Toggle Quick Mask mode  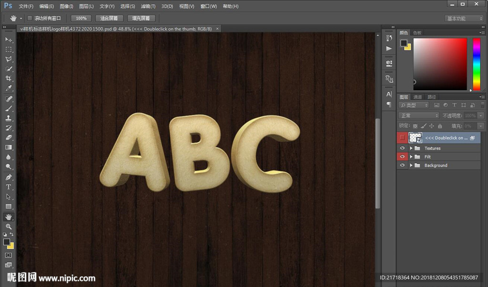pyautogui.click(x=9, y=255)
